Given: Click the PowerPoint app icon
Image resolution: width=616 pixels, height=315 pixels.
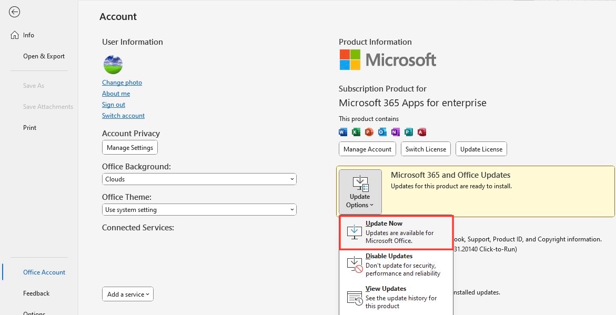Looking at the screenshot, I should coord(369,132).
